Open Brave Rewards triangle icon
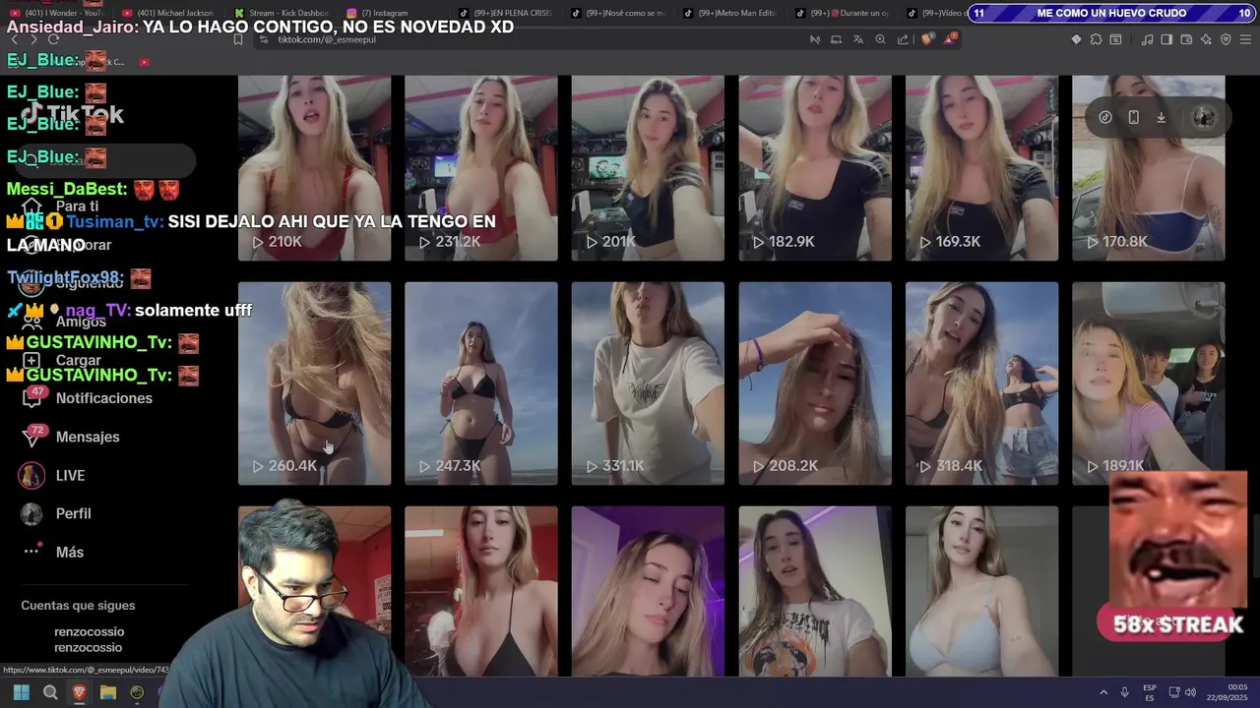The height and width of the screenshot is (708, 1260). pos(950,39)
